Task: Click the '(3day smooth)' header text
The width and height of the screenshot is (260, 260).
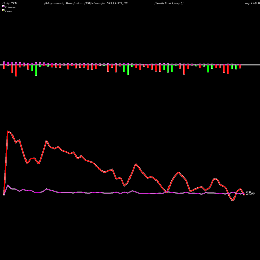Action: (x=54, y=3)
